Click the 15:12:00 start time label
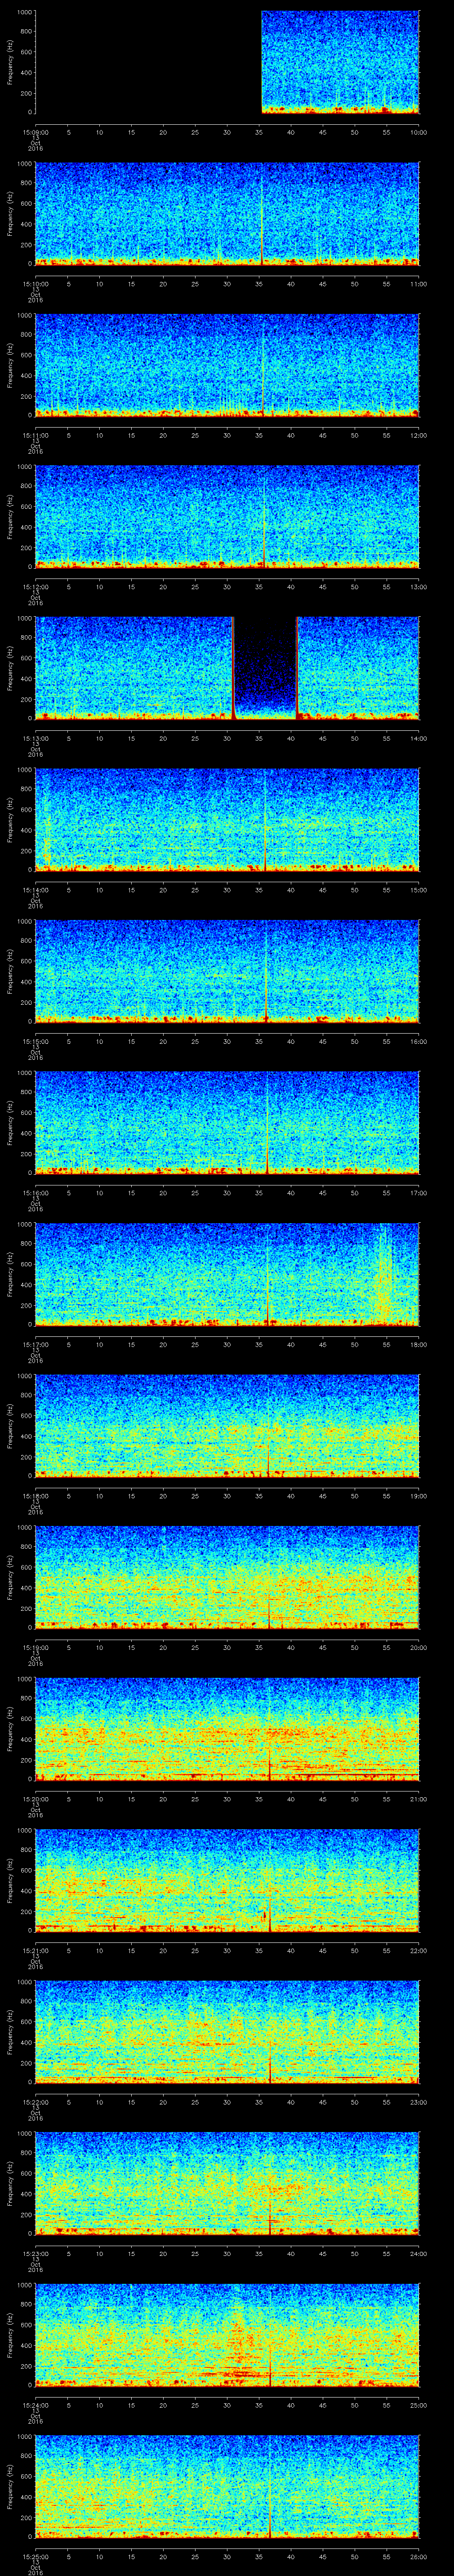 point(35,587)
